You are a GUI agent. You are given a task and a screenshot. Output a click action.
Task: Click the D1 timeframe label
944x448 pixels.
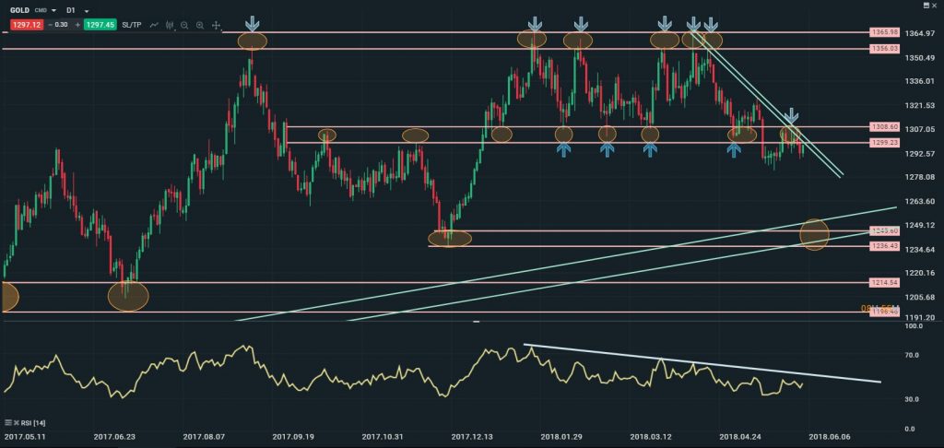click(x=72, y=11)
